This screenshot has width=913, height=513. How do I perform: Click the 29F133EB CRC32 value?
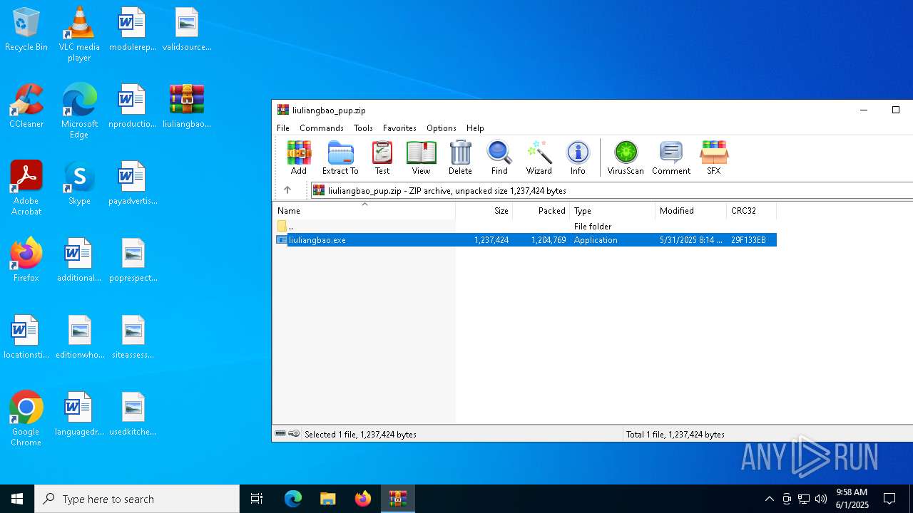(x=748, y=240)
